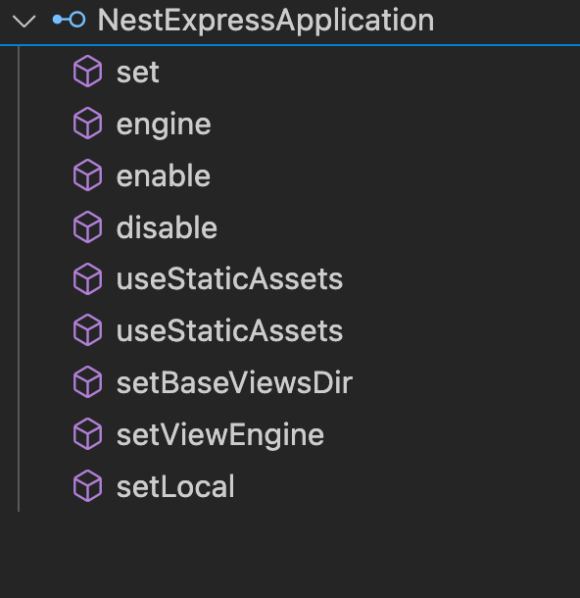Select the setViewEngine entry
This screenshot has height=598, width=580.
coord(220,434)
